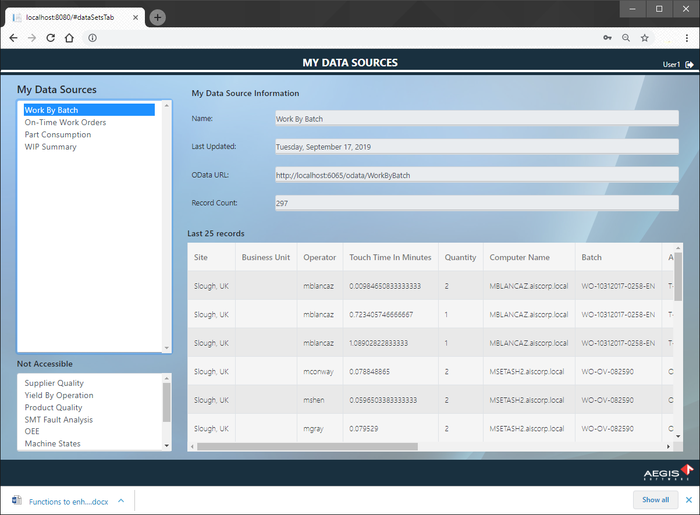The height and width of the screenshot is (515, 700).
Task: Open the browser home page
Action: coord(69,38)
